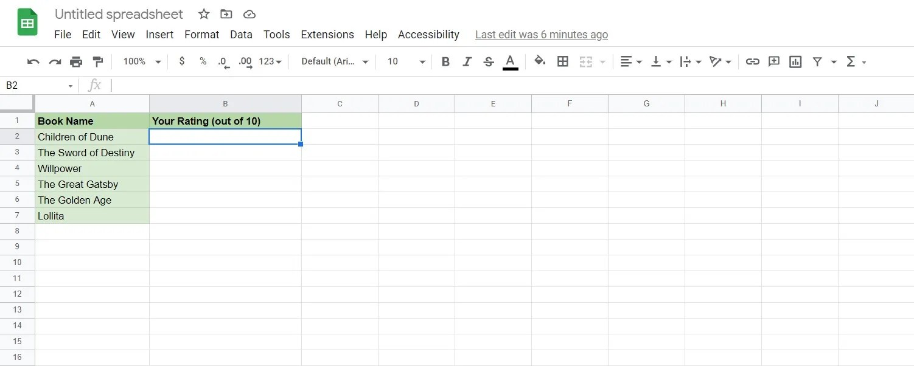Image resolution: width=914 pixels, height=366 pixels.
Task: Apply bold formatting from the toolbar
Action: click(445, 61)
